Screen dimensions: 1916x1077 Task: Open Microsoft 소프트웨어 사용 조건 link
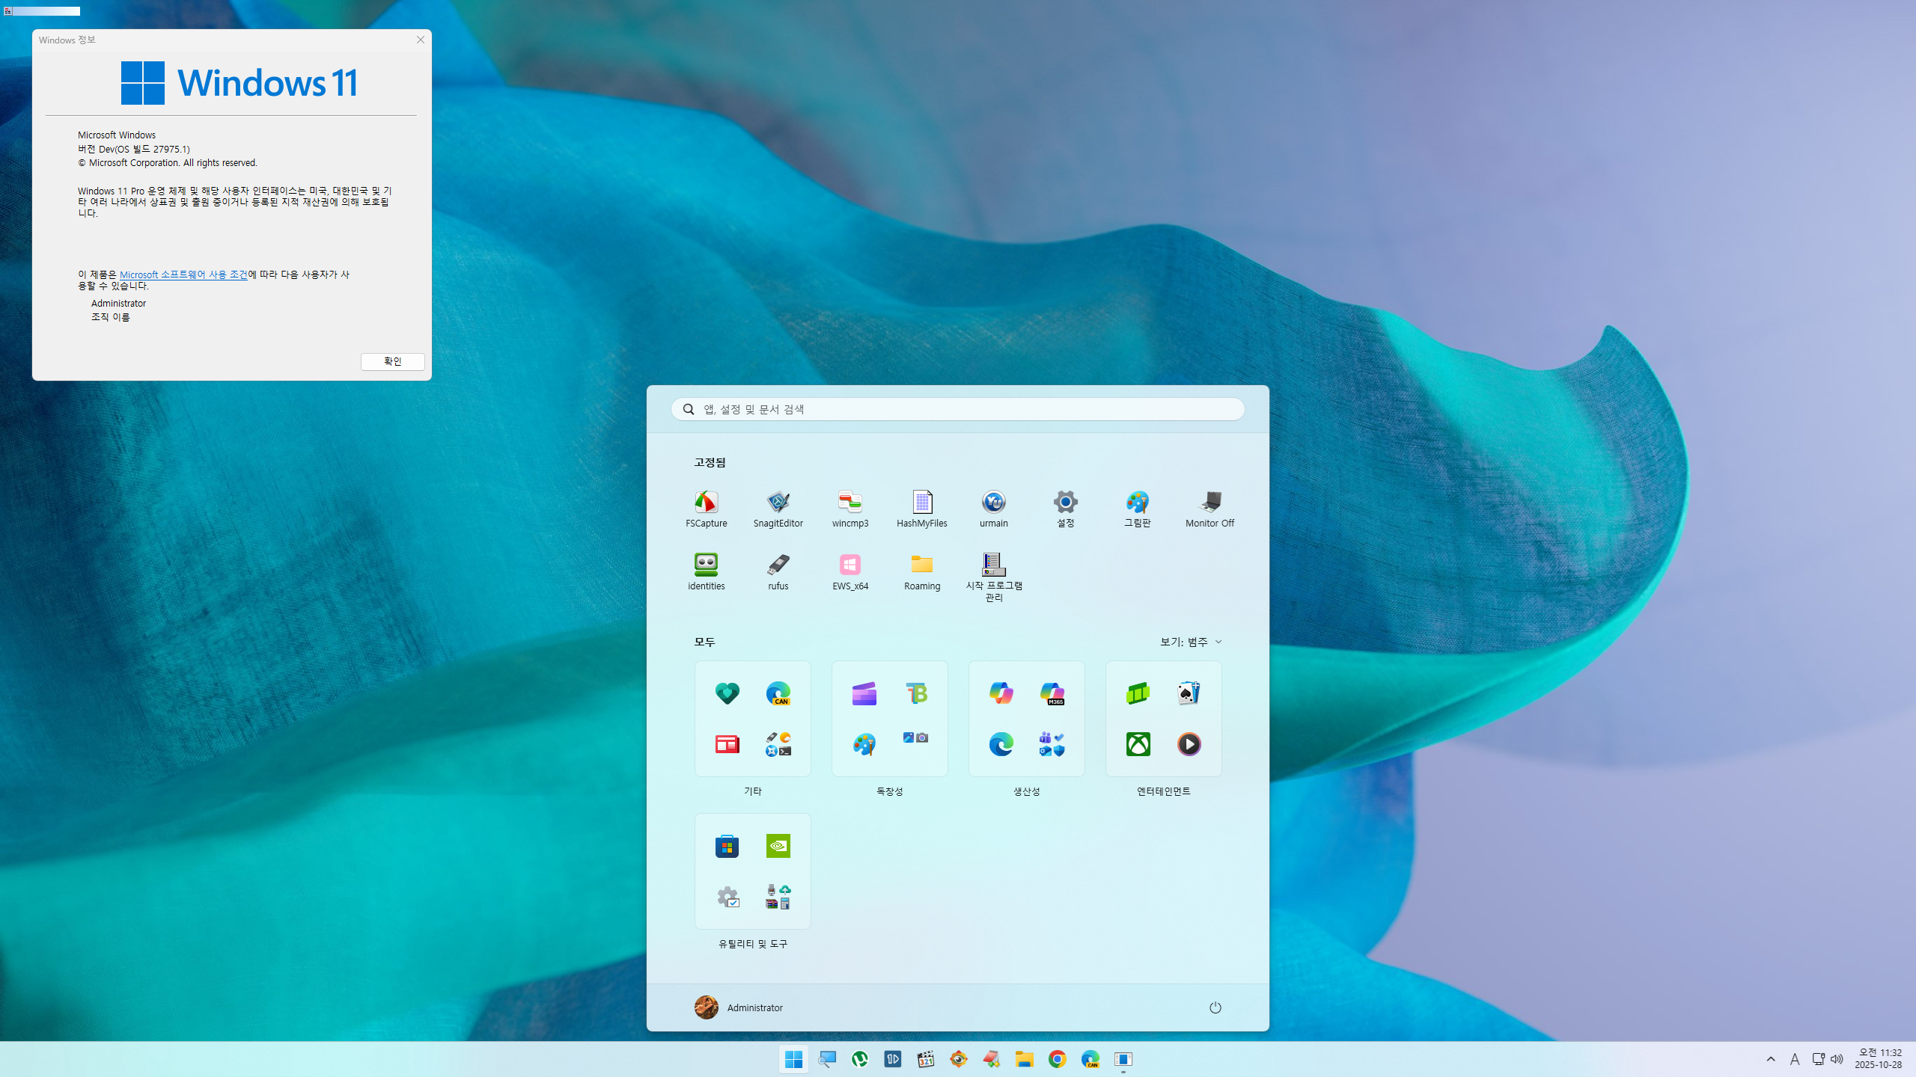(183, 274)
